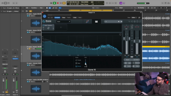Open the pointer tool dropdown
Image resolution: width=171 pixels, height=96 pixels.
pyautogui.click(x=94, y=8)
